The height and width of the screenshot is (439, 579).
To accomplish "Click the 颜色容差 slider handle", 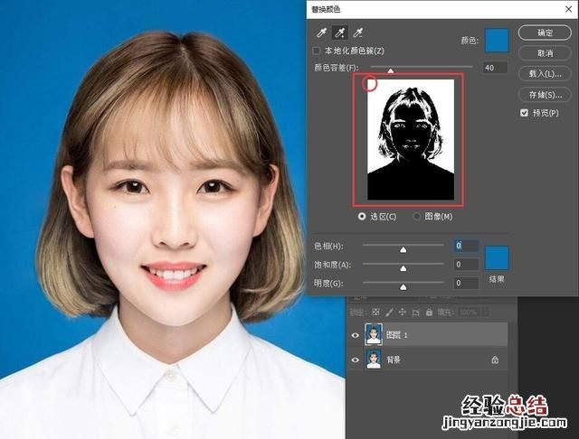I will 390,70.
